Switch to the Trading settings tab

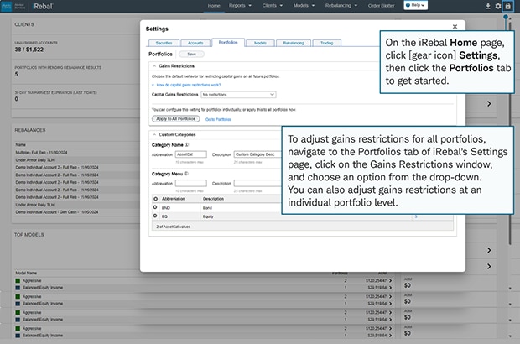(x=326, y=43)
